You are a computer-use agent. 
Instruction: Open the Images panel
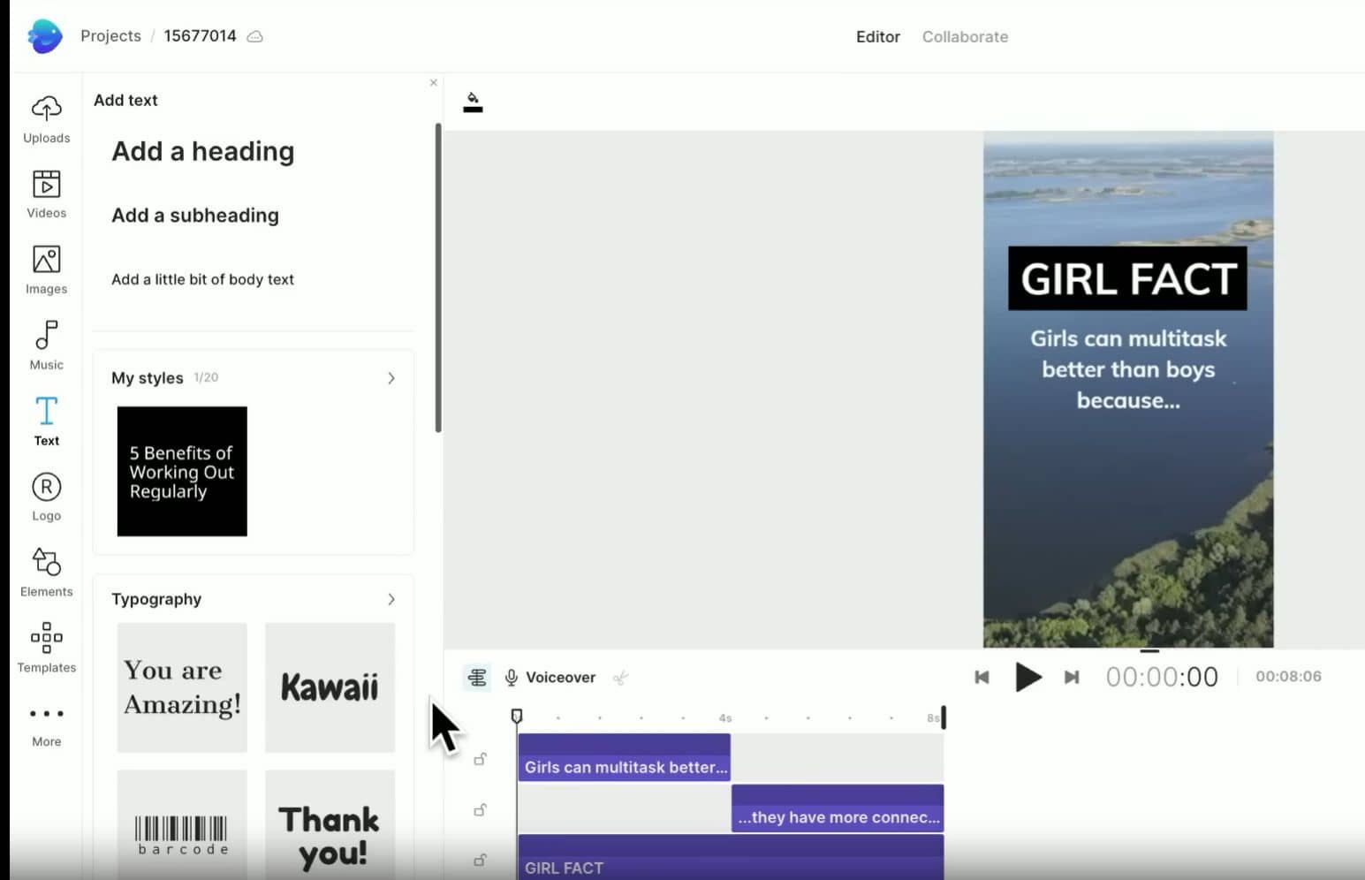pos(46,269)
